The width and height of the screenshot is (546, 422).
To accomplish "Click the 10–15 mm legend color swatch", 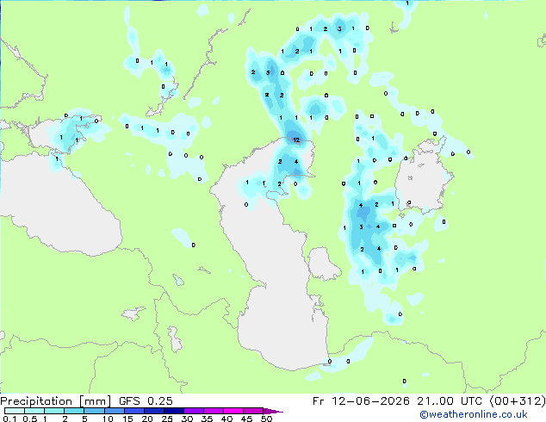I will tap(115, 411).
